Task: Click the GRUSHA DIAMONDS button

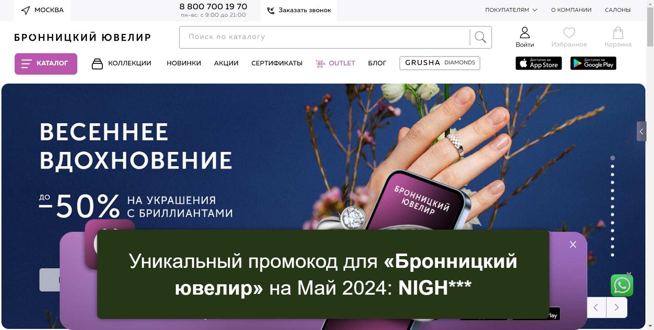Action: (440, 63)
